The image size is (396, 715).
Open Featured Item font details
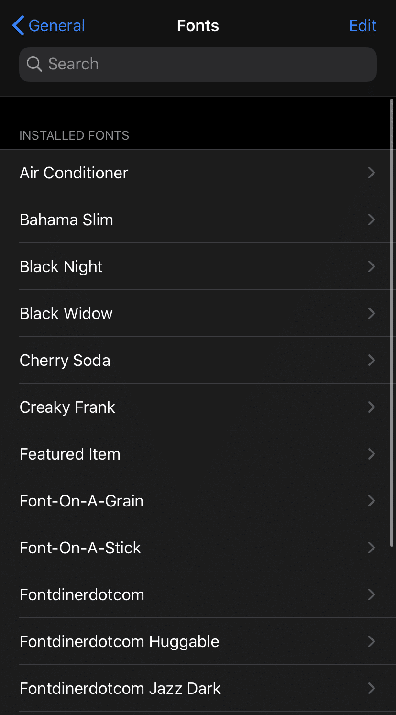[x=70, y=454]
